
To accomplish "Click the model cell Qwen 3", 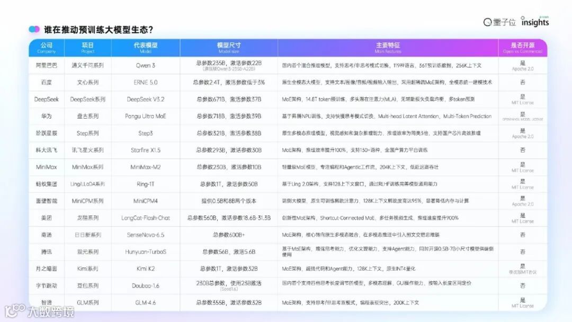I will point(146,65).
